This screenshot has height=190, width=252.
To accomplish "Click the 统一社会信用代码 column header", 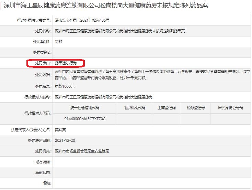I will point(85,108).
